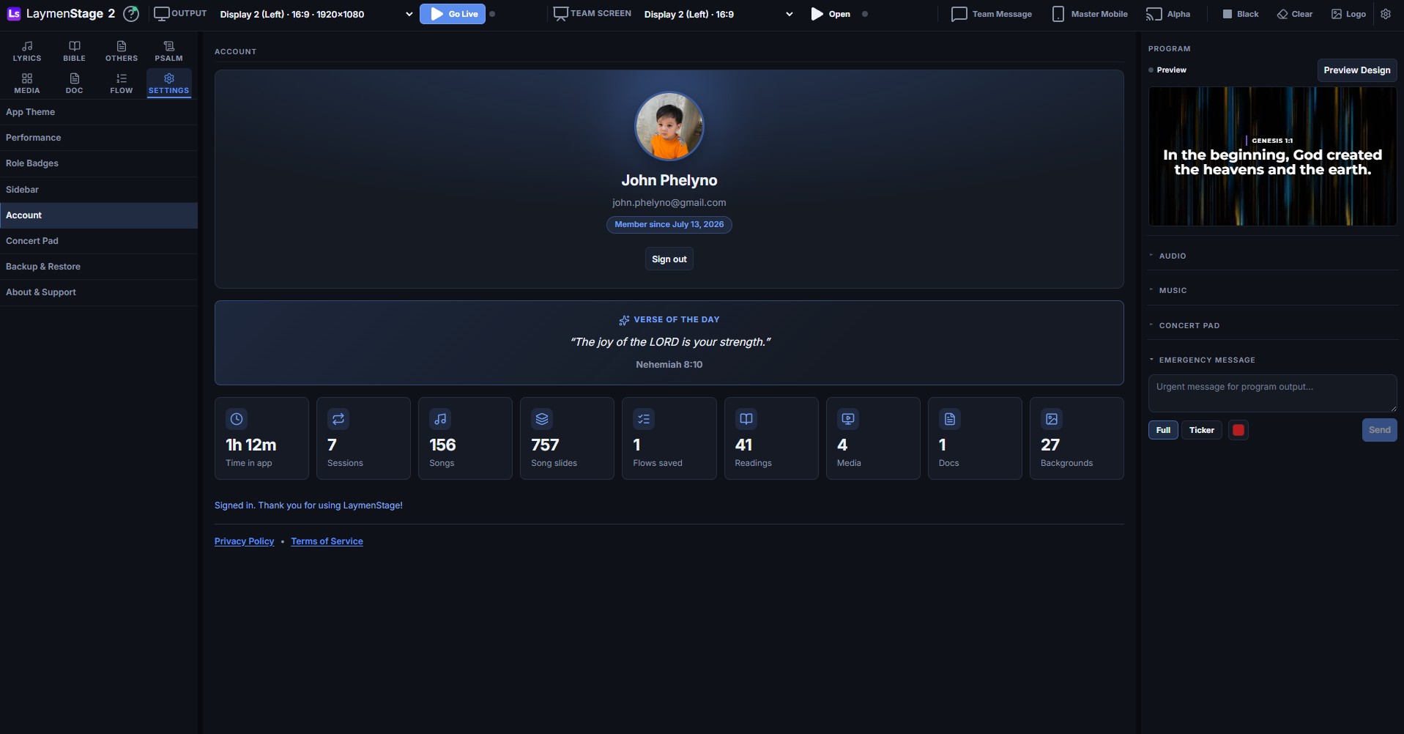Open the Terms of Service link
1404x734 pixels.
[x=327, y=541]
